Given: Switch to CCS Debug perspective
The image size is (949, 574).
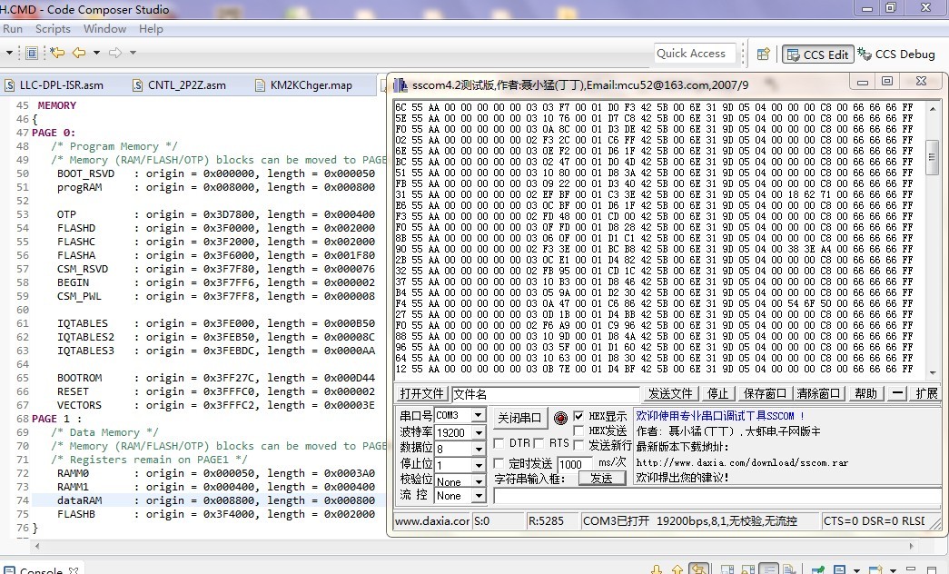Looking at the screenshot, I should point(896,54).
